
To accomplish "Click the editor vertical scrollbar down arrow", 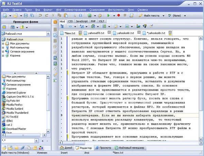I will point(201,139).
